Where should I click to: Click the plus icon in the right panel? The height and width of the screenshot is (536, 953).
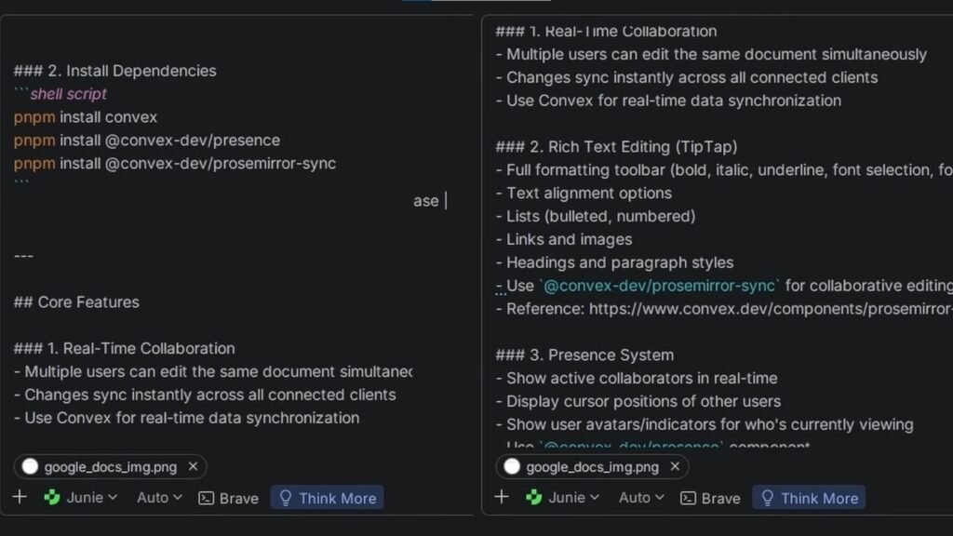502,497
